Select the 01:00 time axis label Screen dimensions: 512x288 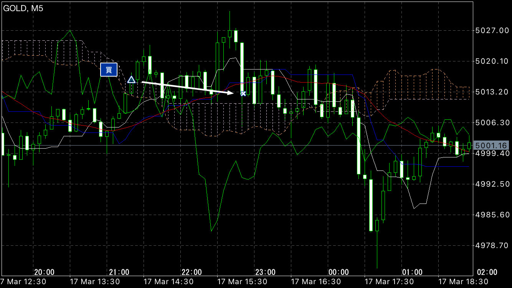click(x=413, y=272)
